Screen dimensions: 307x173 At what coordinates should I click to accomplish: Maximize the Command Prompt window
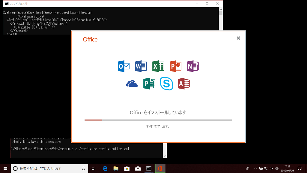click(207, 4)
